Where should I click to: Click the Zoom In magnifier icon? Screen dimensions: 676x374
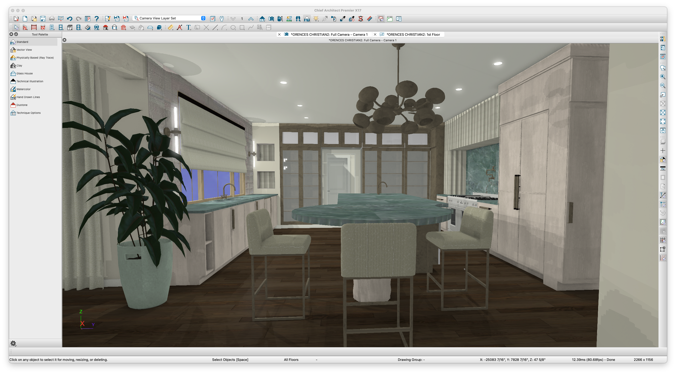click(663, 77)
